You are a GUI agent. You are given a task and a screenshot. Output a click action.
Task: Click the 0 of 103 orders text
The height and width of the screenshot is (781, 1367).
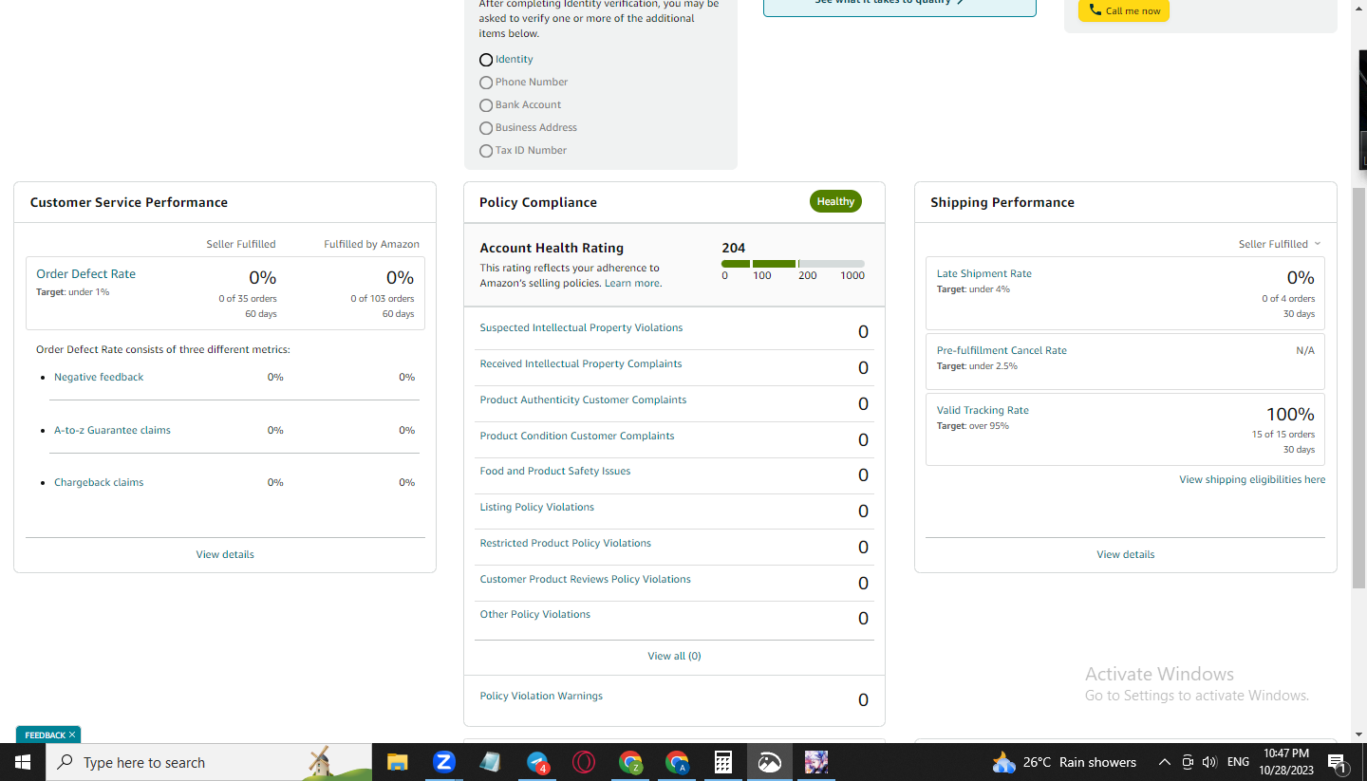(382, 299)
